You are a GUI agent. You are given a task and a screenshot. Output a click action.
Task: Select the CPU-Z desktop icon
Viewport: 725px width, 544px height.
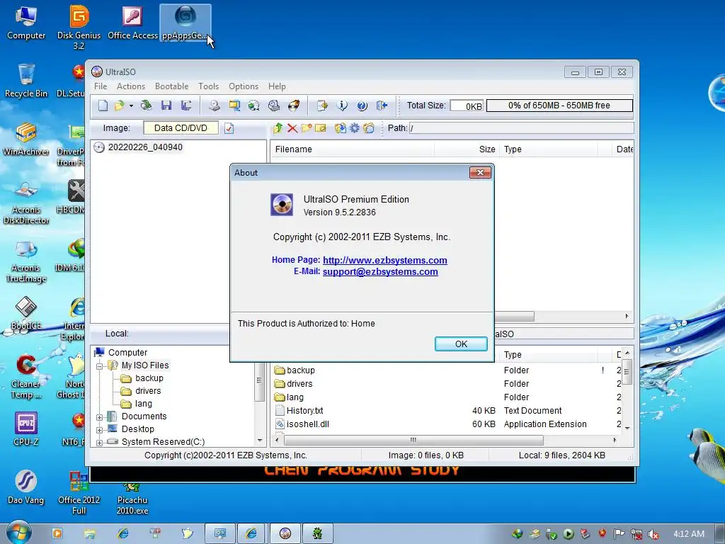[x=26, y=430]
